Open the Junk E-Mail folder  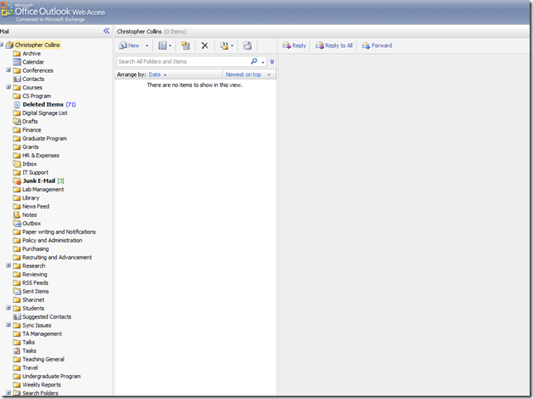[39, 180]
